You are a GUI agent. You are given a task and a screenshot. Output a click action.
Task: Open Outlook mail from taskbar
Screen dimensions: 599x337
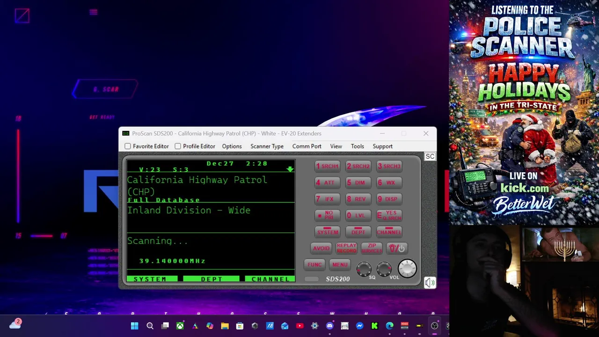285,326
